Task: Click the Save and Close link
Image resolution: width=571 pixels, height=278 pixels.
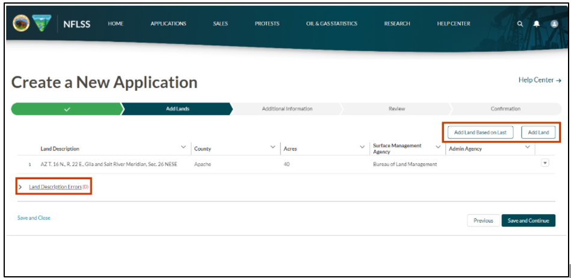Action: (34, 218)
